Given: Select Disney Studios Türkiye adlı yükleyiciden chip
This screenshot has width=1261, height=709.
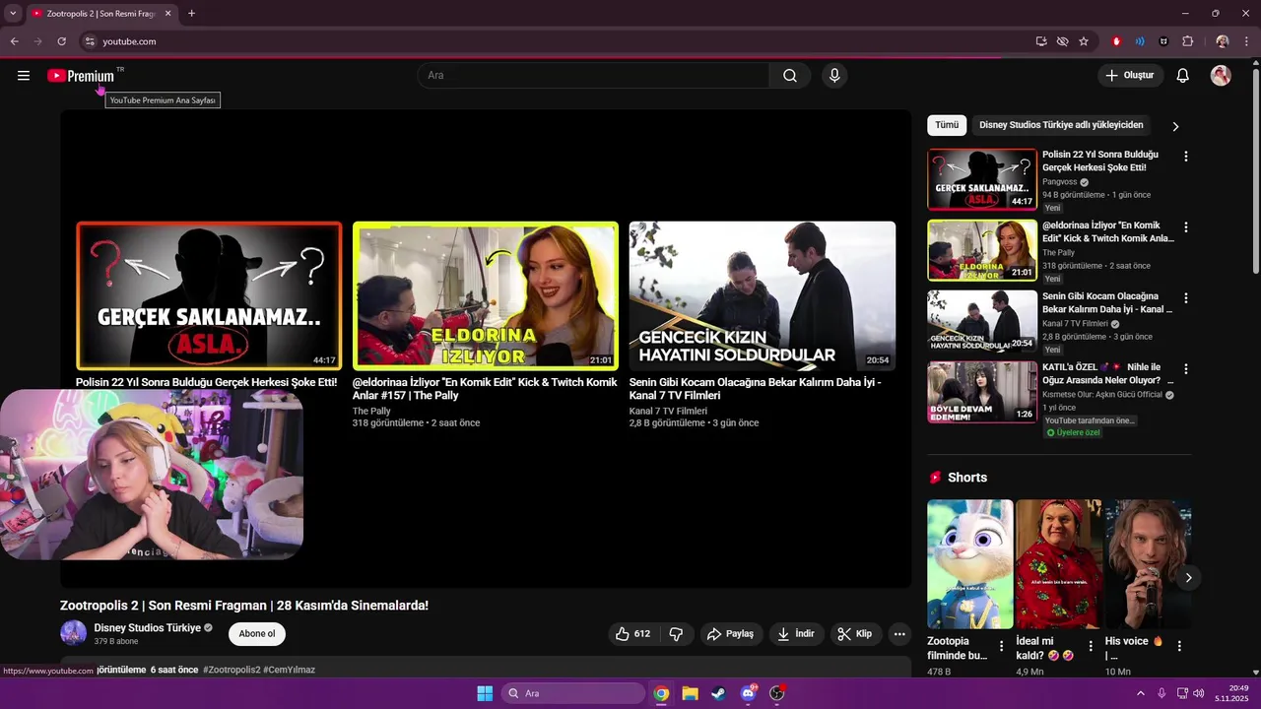Looking at the screenshot, I should [1061, 125].
